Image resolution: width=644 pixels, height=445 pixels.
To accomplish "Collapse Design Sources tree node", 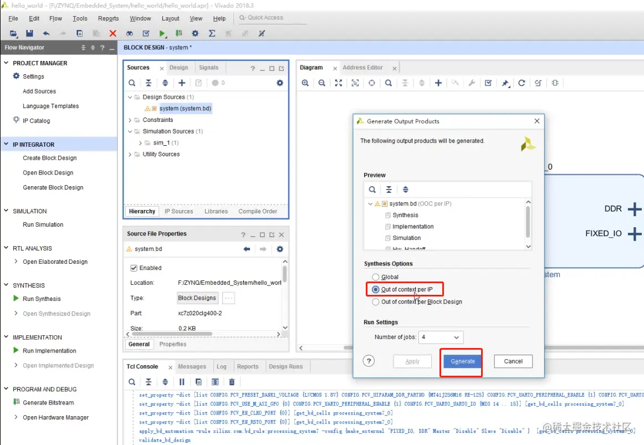I will coord(130,98).
